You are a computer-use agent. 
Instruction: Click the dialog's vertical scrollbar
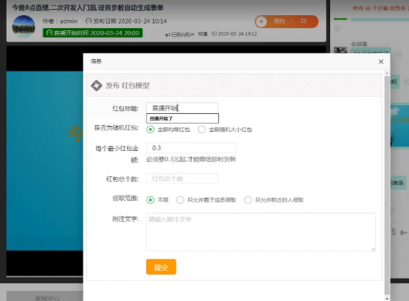click(387, 179)
